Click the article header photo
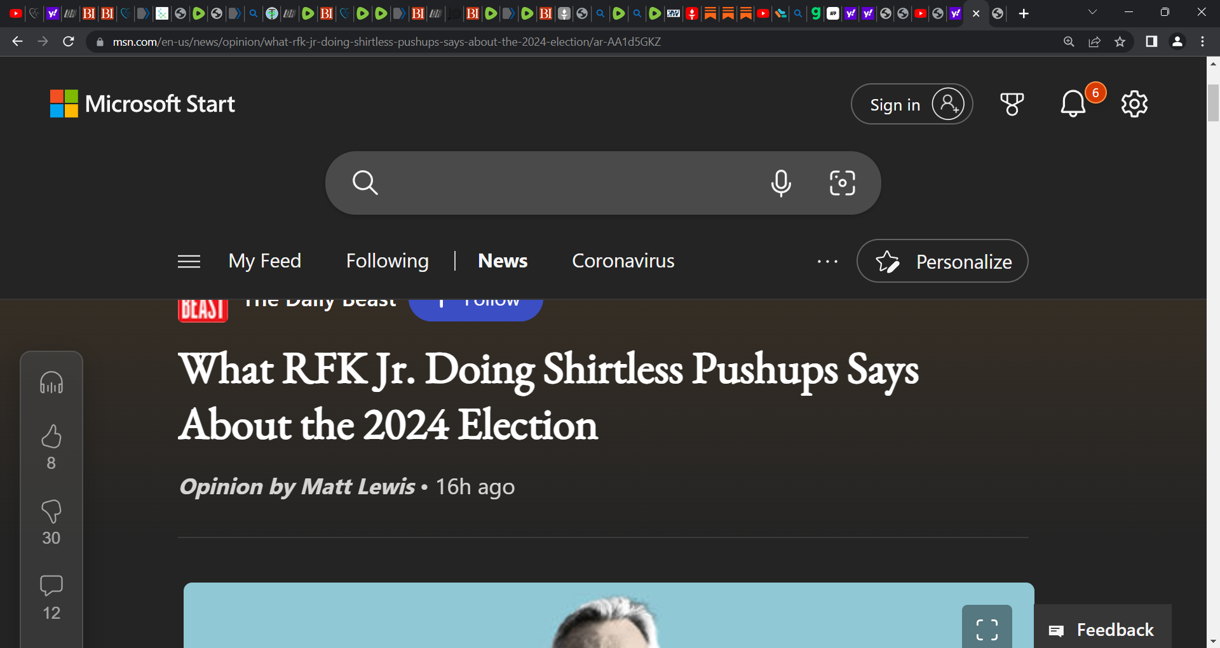 point(609,616)
